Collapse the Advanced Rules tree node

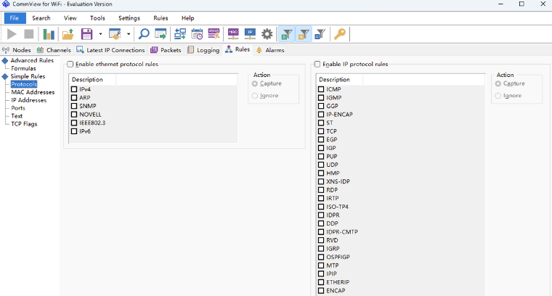[5, 61]
